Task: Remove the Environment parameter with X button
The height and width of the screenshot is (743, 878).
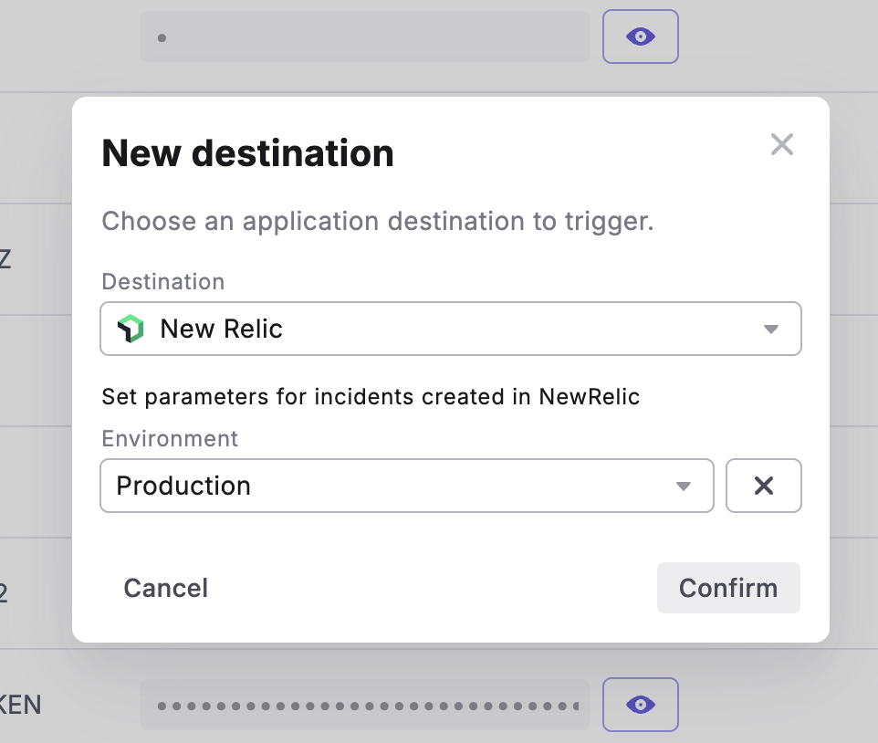Action: coord(763,486)
